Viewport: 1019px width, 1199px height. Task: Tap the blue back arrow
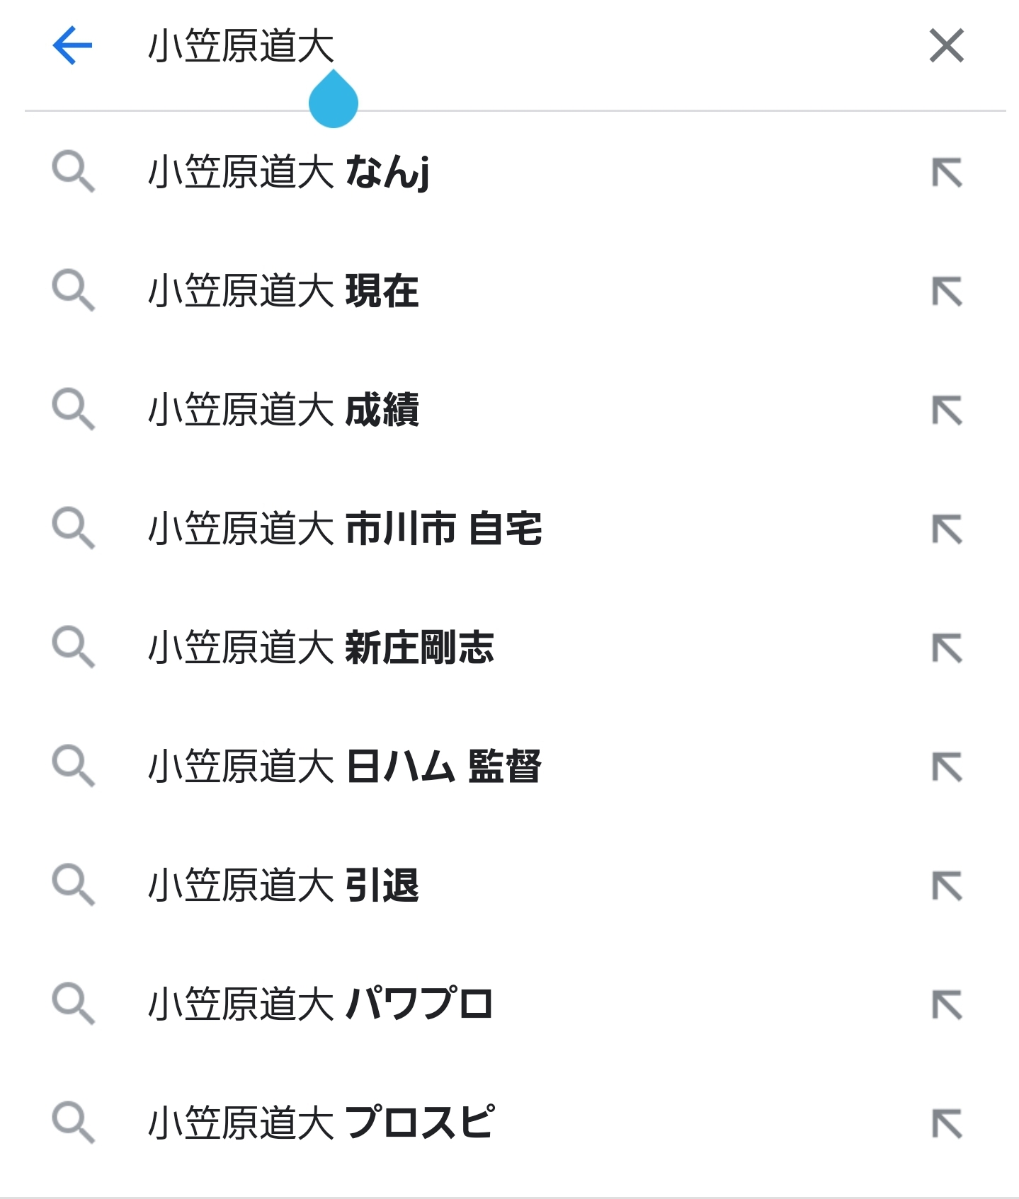coord(72,46)
